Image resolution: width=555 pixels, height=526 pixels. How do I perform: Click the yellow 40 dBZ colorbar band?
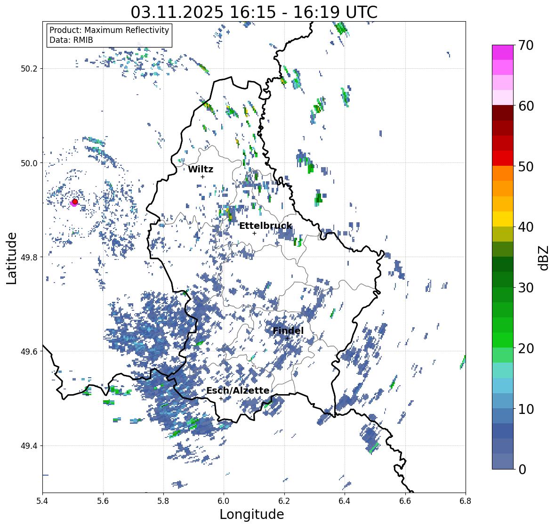click(x=503, y=219)
